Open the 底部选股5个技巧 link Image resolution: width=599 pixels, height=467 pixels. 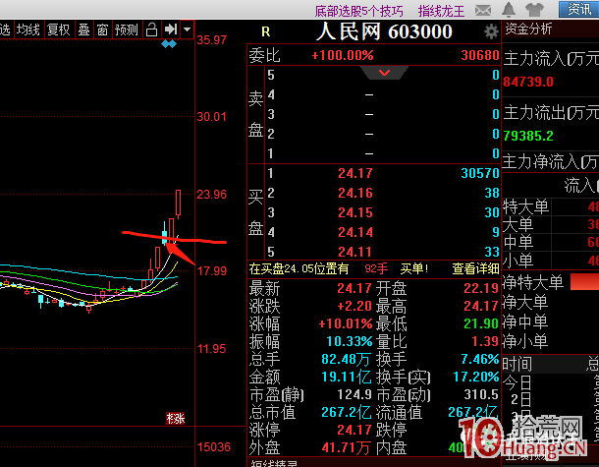pyautogui.click(x=358, y=11)
